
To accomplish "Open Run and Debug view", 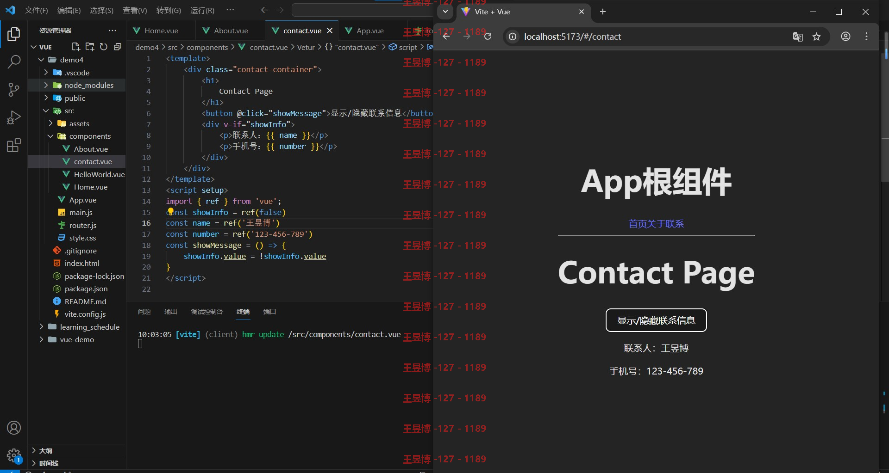I will pos(14,117).
